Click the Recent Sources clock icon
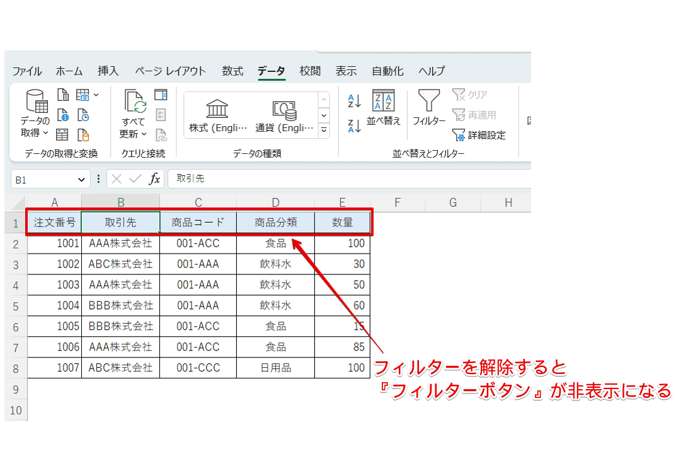 [x=84, y=115]
